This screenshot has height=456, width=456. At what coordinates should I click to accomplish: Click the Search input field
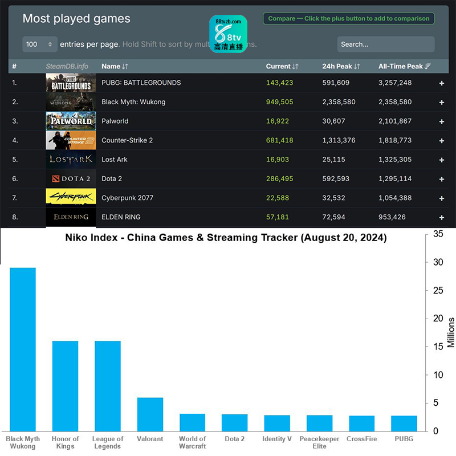386,44
